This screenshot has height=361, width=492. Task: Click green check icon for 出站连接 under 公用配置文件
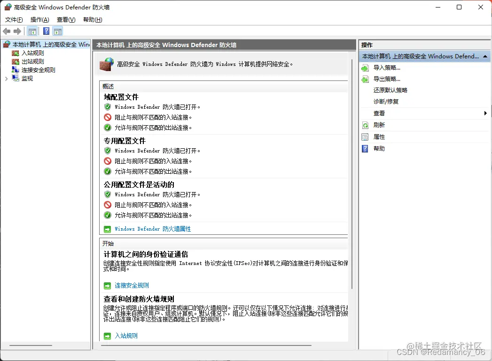click(108, 215)
